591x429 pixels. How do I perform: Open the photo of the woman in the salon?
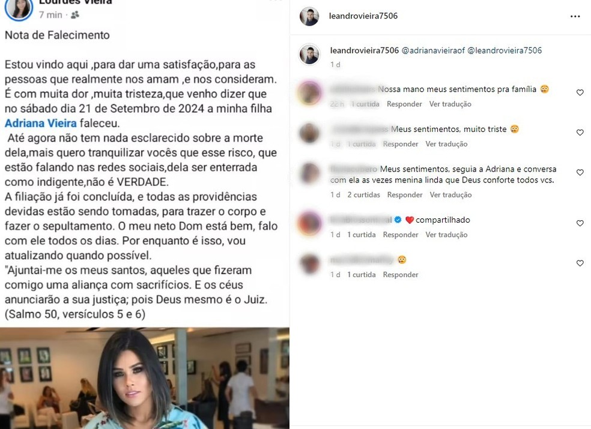click(145, 378)
